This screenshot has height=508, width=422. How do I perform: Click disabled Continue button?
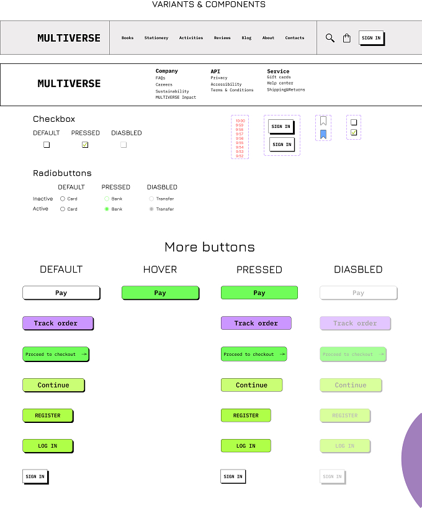[351, 385]
